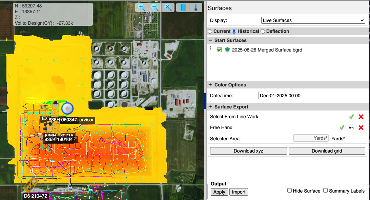Cancel Select From Line Work with red X
The image size is (370, 200).
pyautogui.click(x=361, y=117)
